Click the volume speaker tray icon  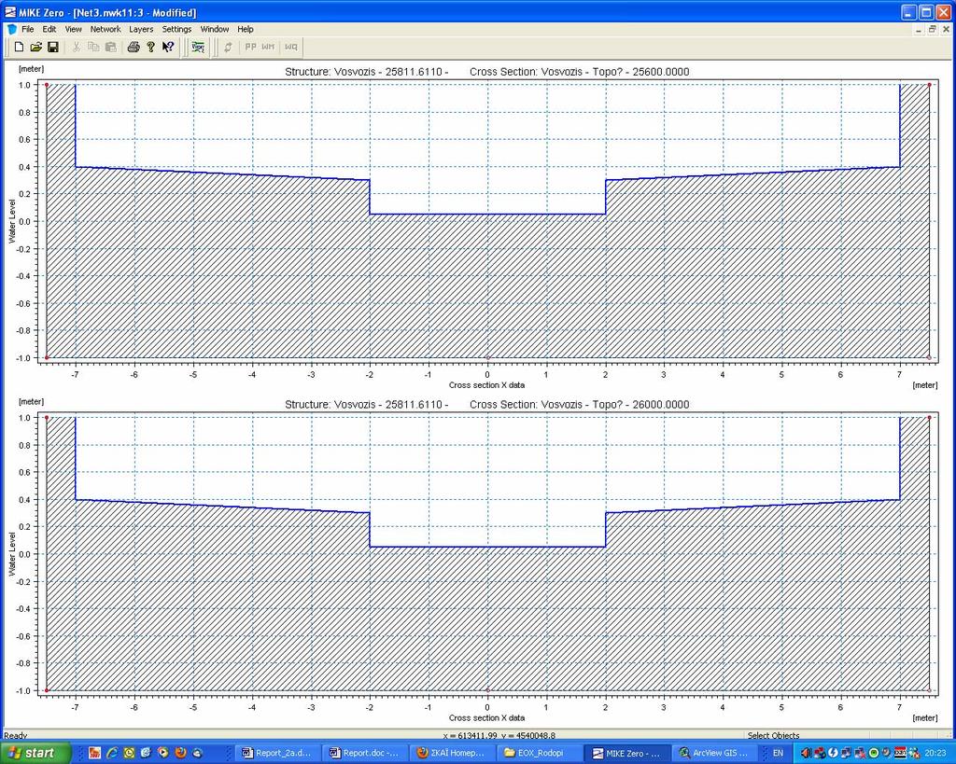tap(806, 753)
